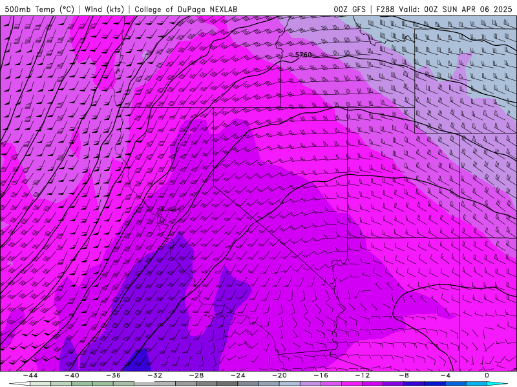Image resolution: width=517 pixels, height=387 pixels.
Task: Click the -4 colorbar tick label
Action: pos(445,375)
